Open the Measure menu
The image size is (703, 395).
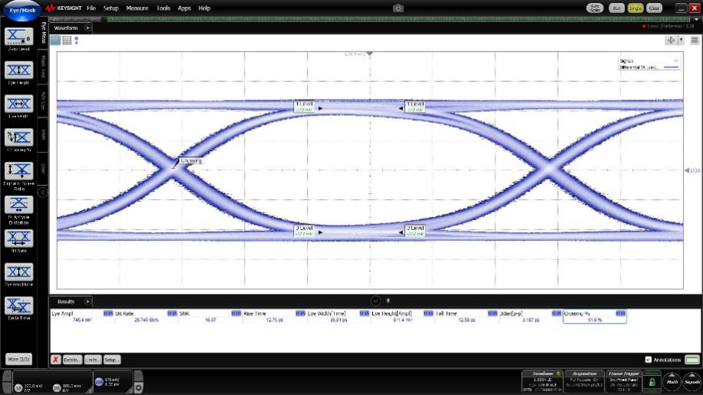[x=137, y=8]
